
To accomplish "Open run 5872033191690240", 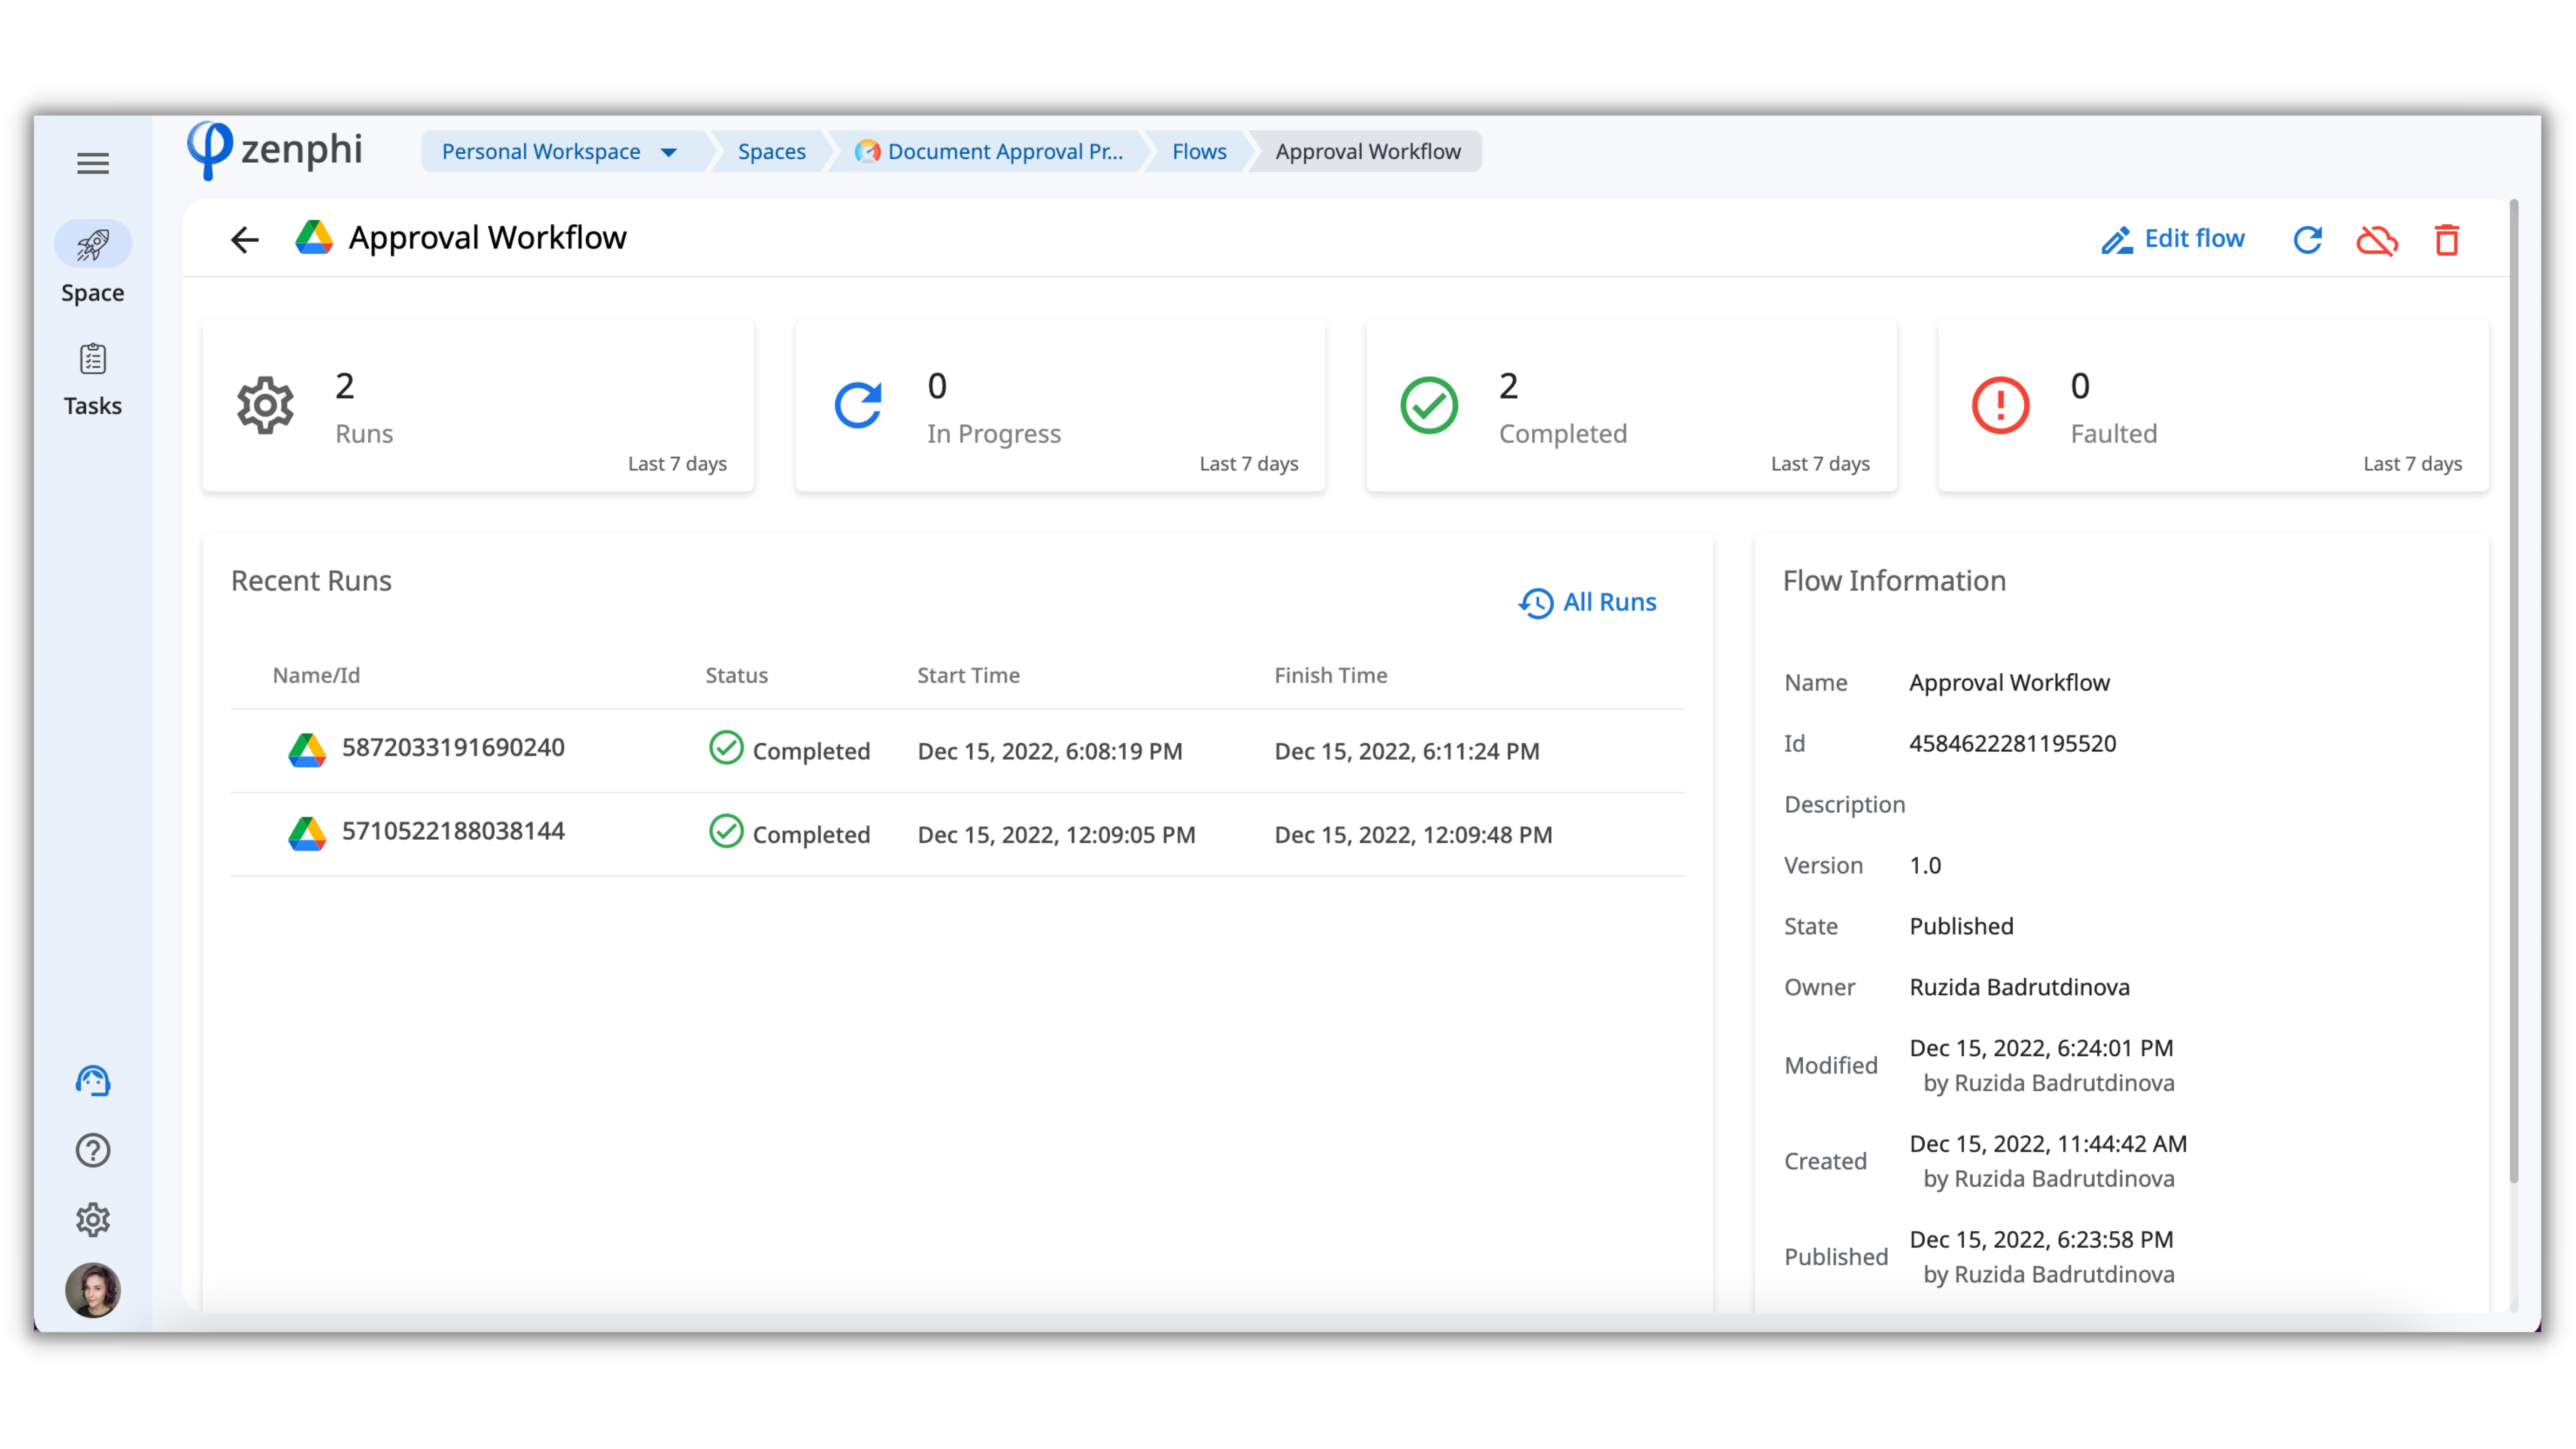I will [x=453, y=748].
